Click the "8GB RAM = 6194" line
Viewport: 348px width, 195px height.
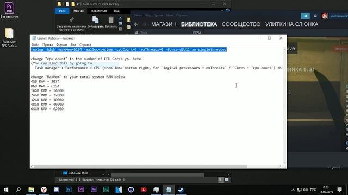point(45,86)
